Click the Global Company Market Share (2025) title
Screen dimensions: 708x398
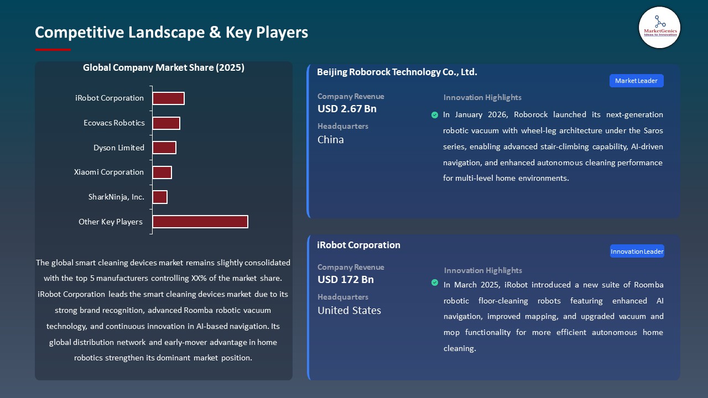click(x=164, y=67)
